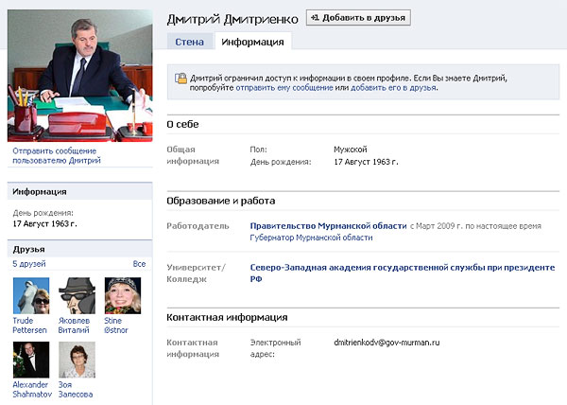Click the lock icon in the privacy notice
Screen dimensions: 567x405
point(180,80)
